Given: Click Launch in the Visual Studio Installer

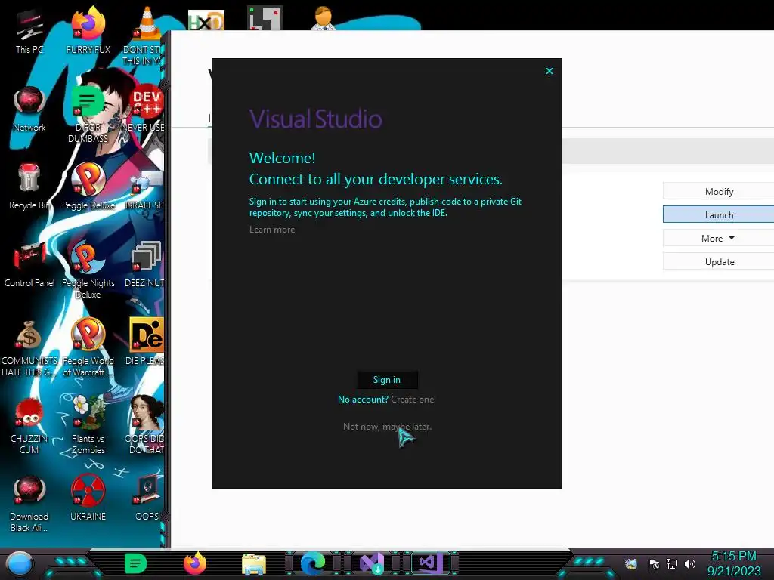Looking at the screenshot, I should pyautogui.click(x=718, y=214).
